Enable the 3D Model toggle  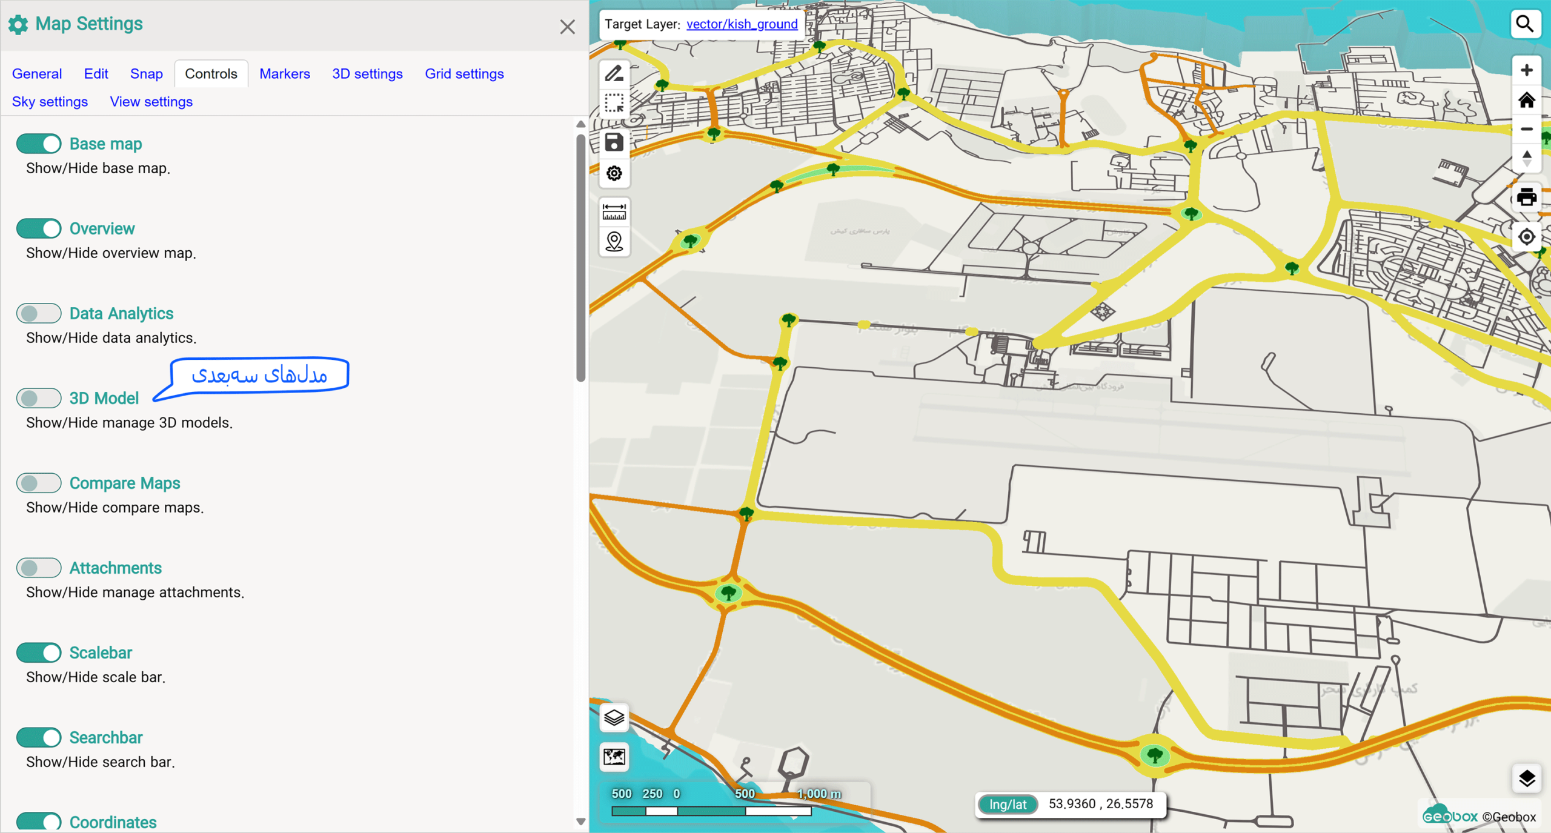[x=39, y=398]
